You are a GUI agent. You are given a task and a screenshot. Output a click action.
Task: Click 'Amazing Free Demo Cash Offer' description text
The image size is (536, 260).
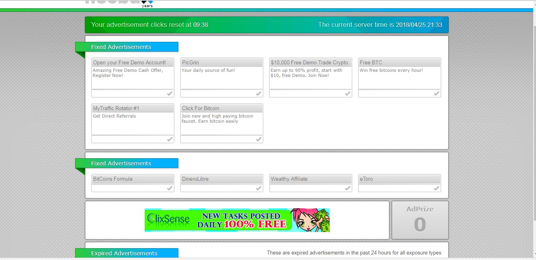click(128, 73)
